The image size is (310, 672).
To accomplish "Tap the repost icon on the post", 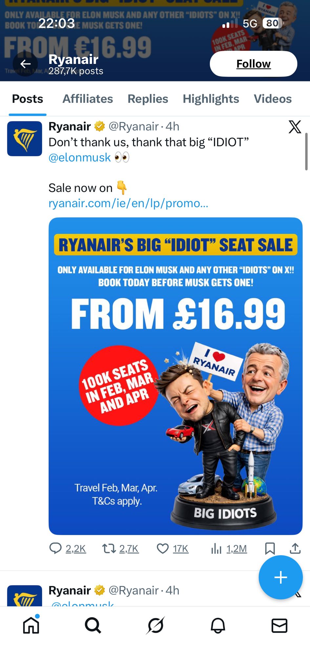I will [109, 548].
